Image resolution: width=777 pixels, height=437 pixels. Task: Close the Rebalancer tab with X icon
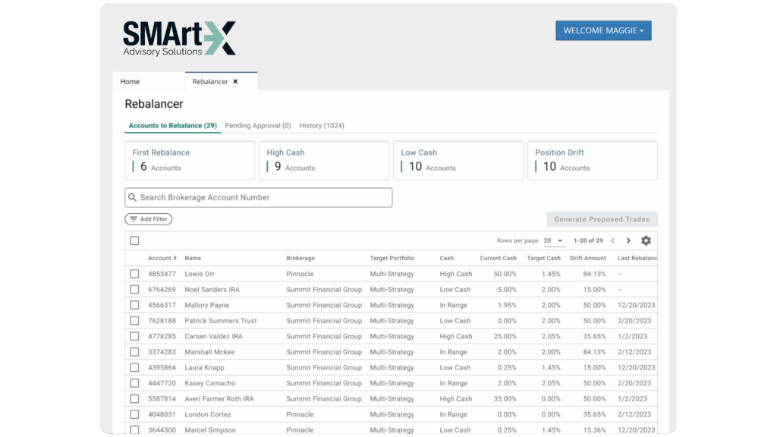(235, 81)
